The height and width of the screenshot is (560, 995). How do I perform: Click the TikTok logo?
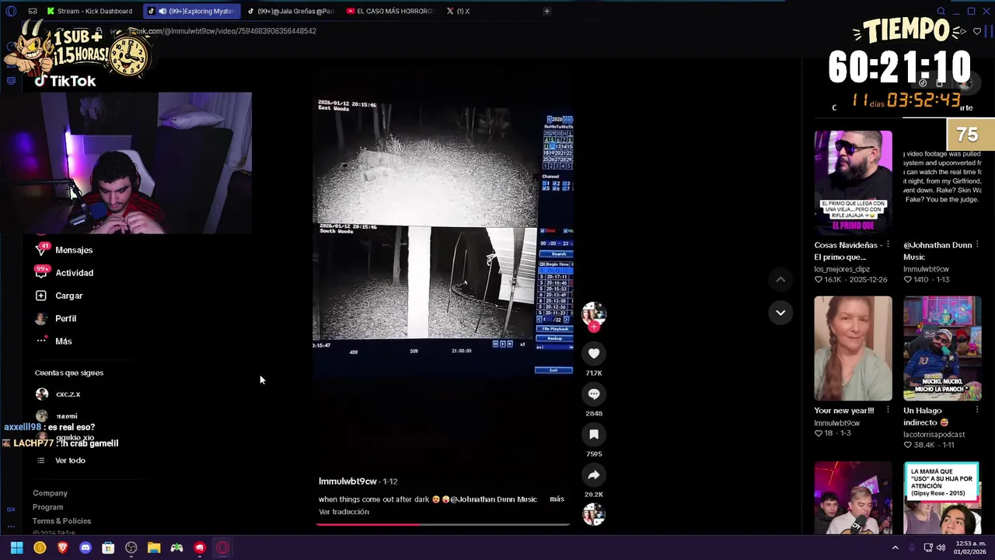tap(65, 81)
